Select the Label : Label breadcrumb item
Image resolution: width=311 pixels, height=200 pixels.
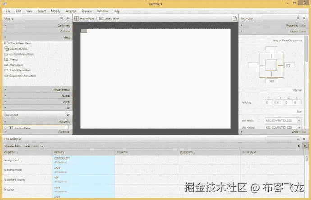pyautogui.click(x=109, y=18)
